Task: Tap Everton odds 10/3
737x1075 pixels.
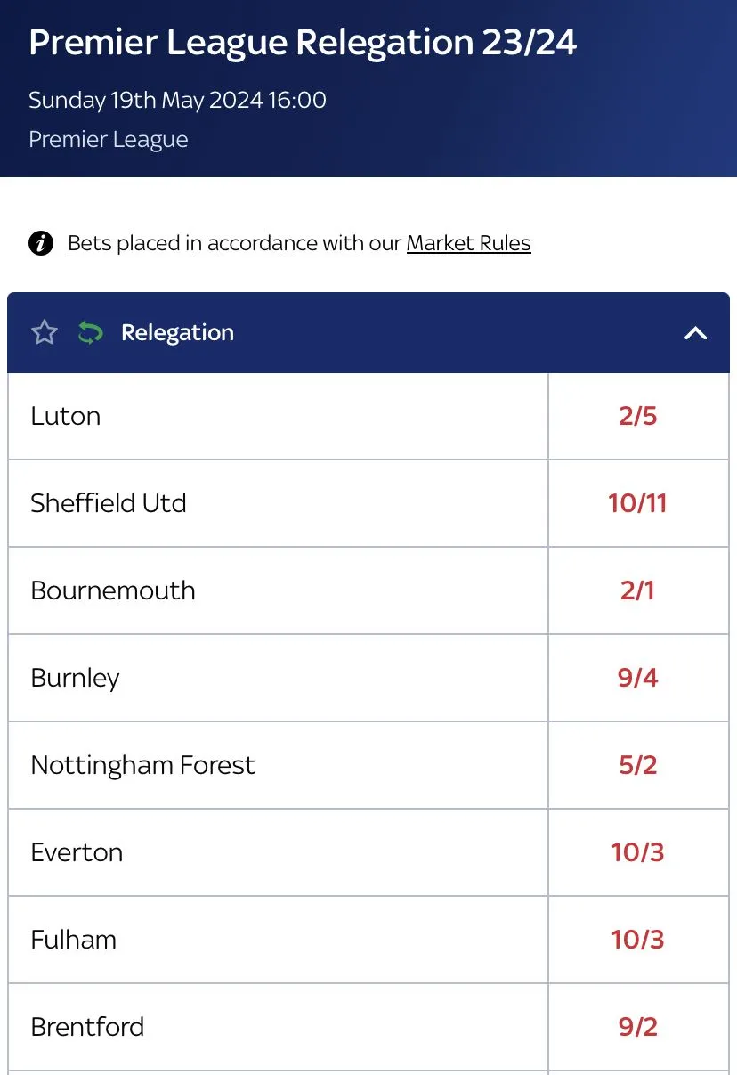Action: [x=637, y=852]
